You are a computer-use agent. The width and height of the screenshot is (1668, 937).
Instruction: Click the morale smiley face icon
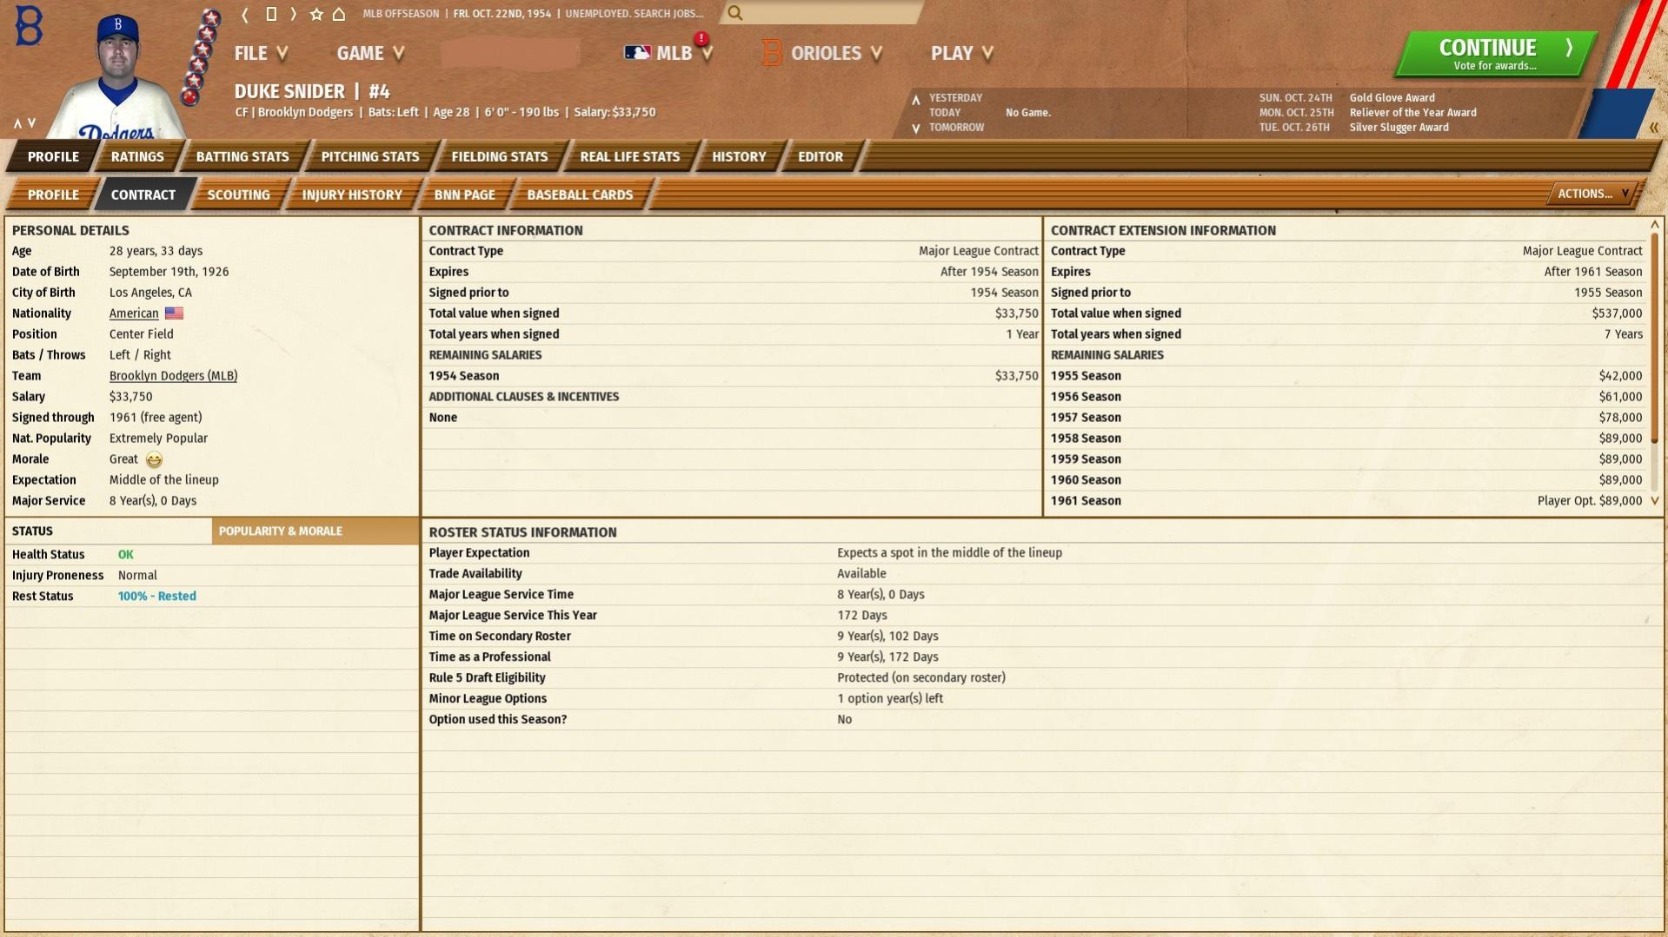coord(154,460)
